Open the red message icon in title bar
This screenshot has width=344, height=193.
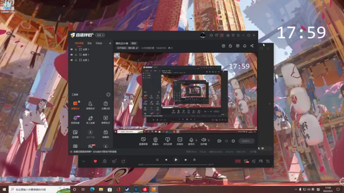click(222, 35)
